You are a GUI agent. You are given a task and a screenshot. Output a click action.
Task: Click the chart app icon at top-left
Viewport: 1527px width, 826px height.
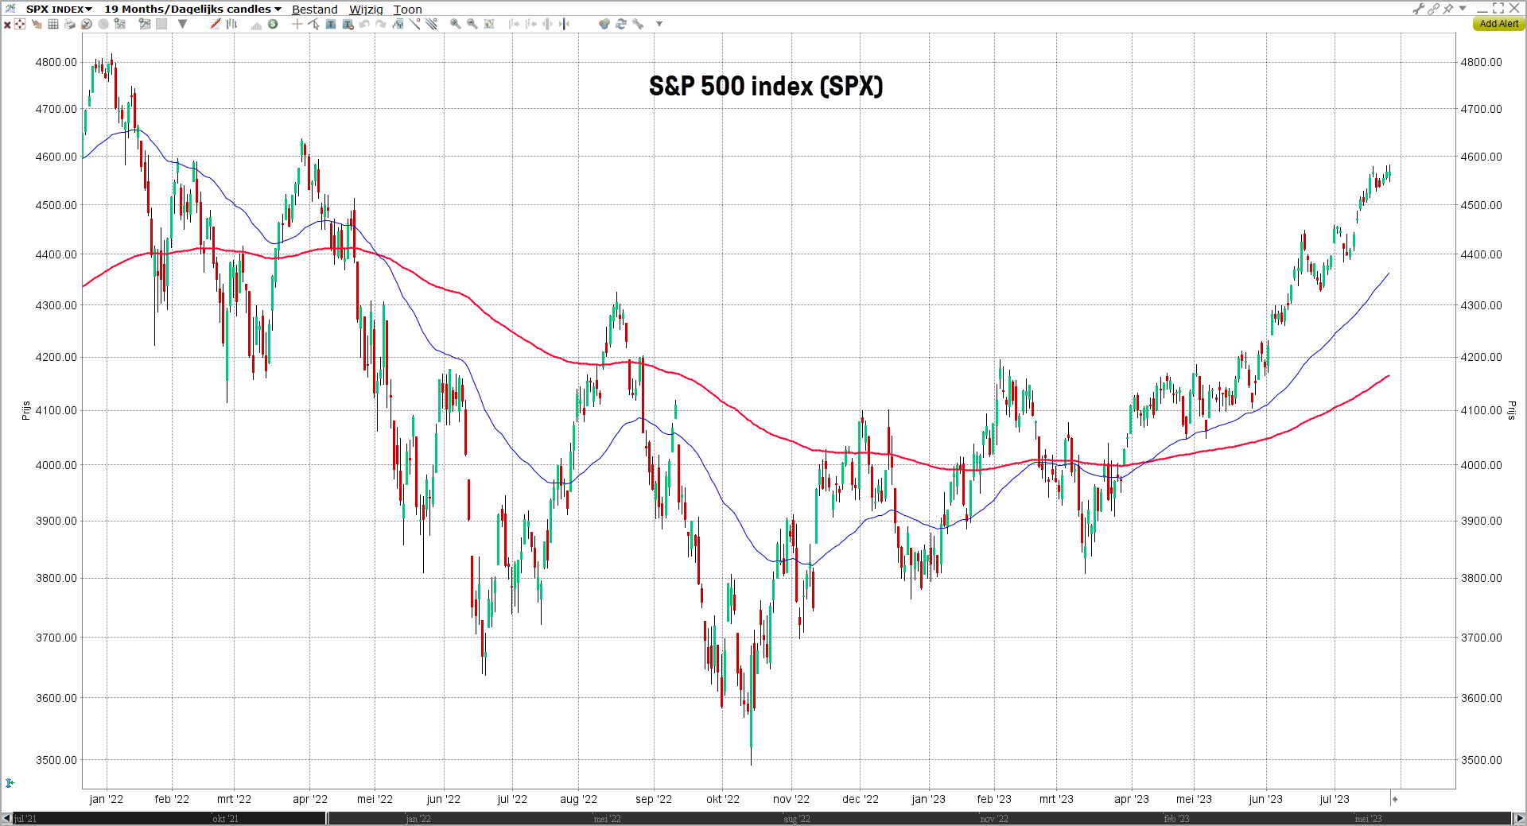point(10,8)
